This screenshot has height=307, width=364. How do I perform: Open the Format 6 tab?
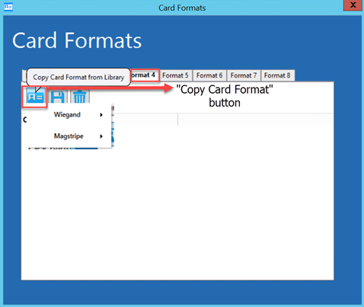(209, 75)
